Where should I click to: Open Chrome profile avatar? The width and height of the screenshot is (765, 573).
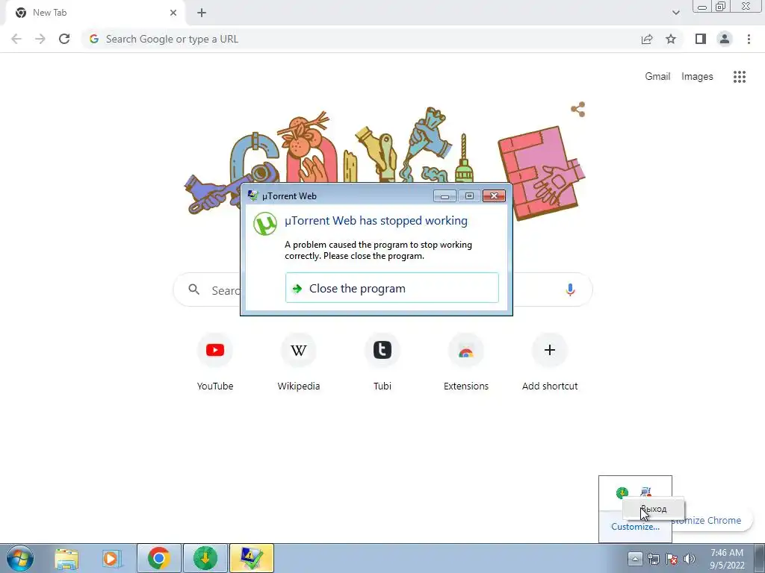click(x=725, y=39)
